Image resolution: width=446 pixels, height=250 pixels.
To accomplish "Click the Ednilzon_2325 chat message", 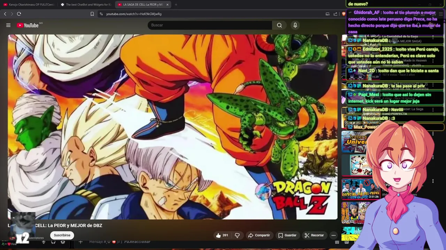I will [x=394, y=56].
